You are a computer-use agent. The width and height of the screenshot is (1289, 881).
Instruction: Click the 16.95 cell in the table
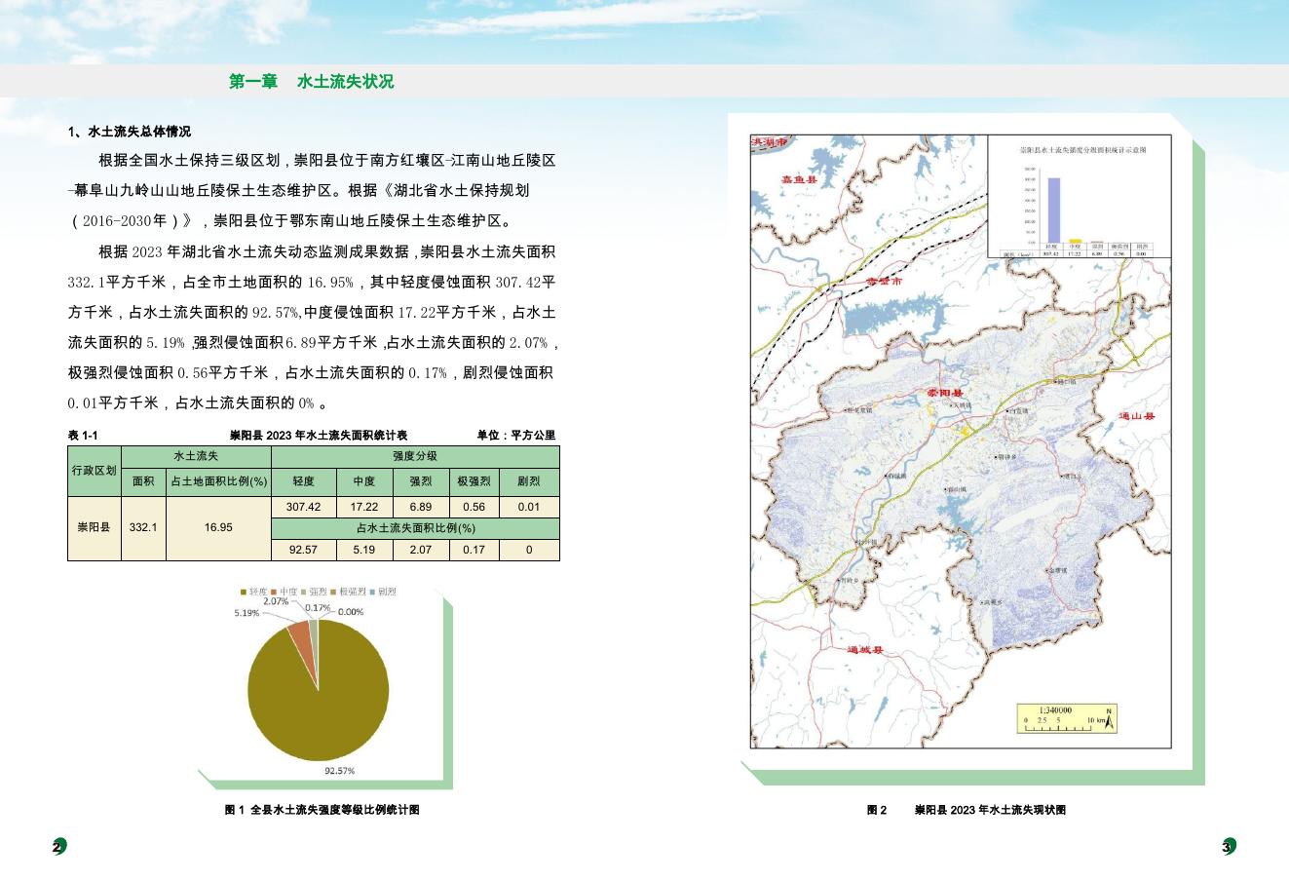click(219, 527)
